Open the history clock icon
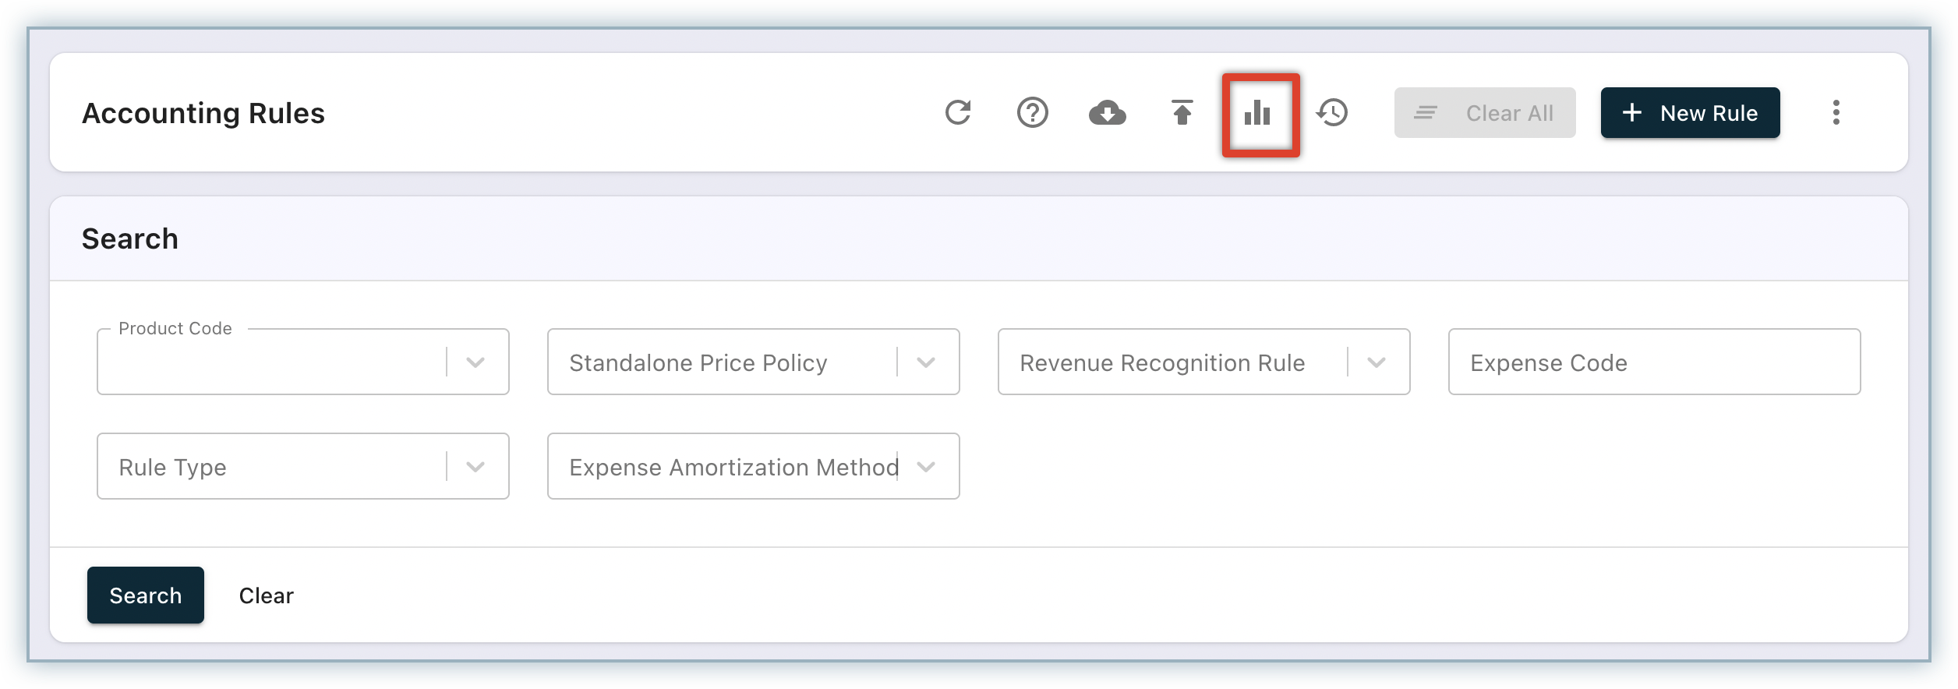Image resolution: width=1958 pixels, height=689 pixels. 1332,113
